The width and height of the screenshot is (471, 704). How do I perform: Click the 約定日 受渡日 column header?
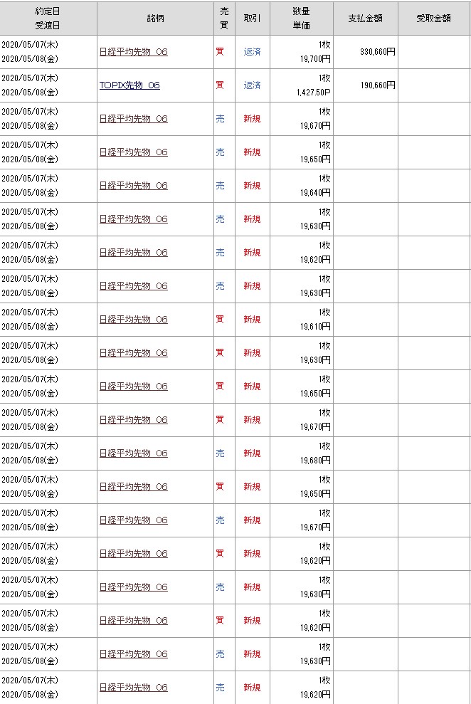(x=48, y=19)
